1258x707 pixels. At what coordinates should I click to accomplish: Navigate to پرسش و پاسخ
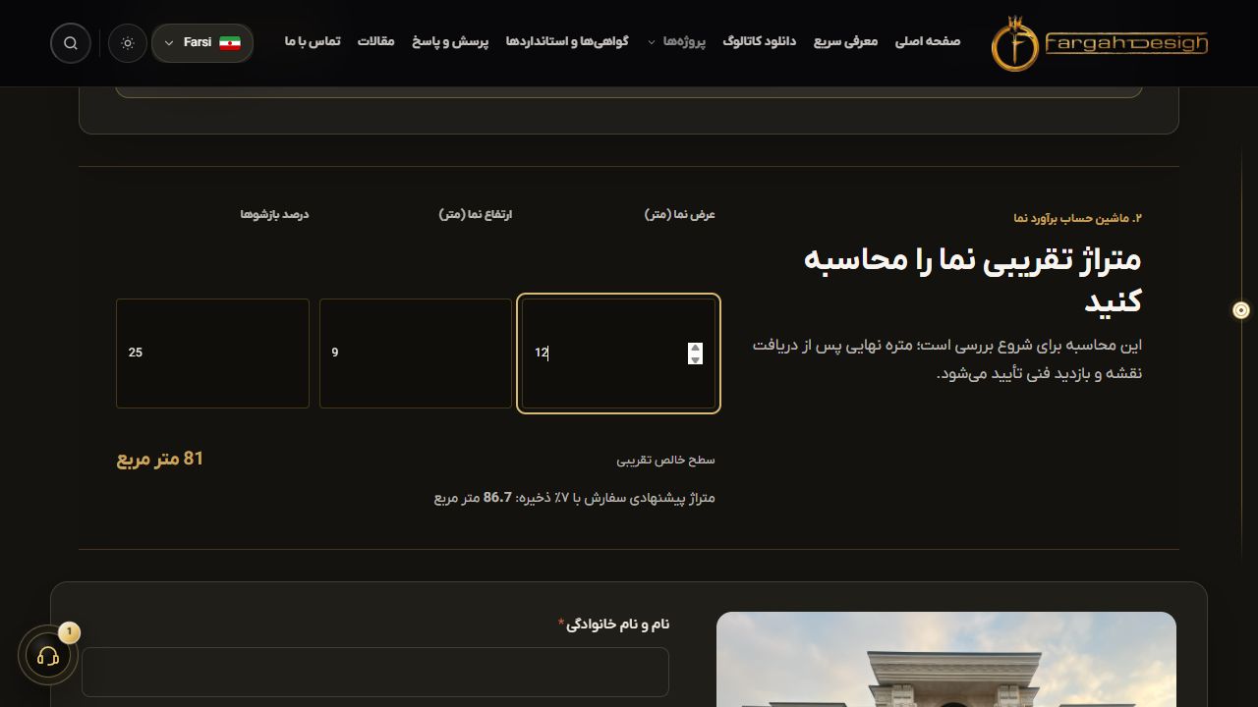click(450, 42)
